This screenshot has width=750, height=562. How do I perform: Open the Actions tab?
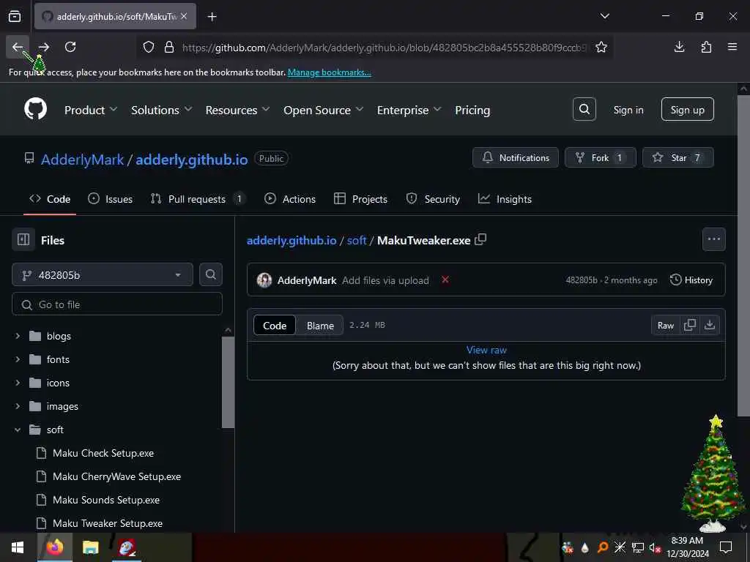(290, 199)
